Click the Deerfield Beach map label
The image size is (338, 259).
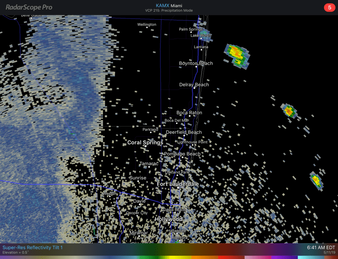(184, 132)
